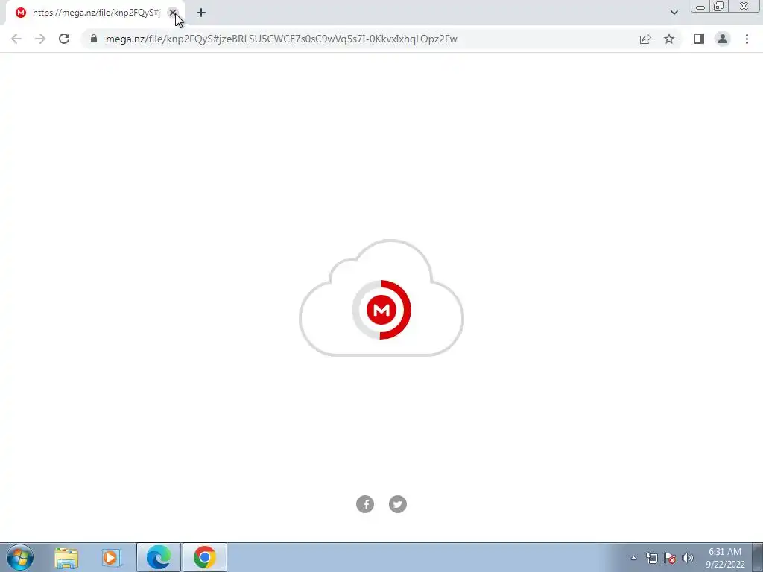
Task: Select the mega.nz file tab
Action: 95,13
